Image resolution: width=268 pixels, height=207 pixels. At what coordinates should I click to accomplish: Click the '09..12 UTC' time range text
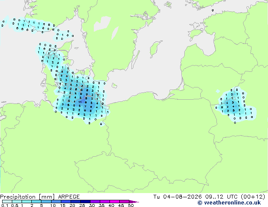[221, 197]
